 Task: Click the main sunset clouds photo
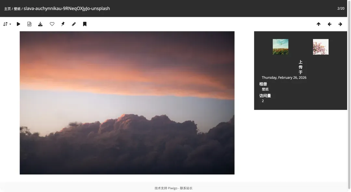tap(127, 103)
